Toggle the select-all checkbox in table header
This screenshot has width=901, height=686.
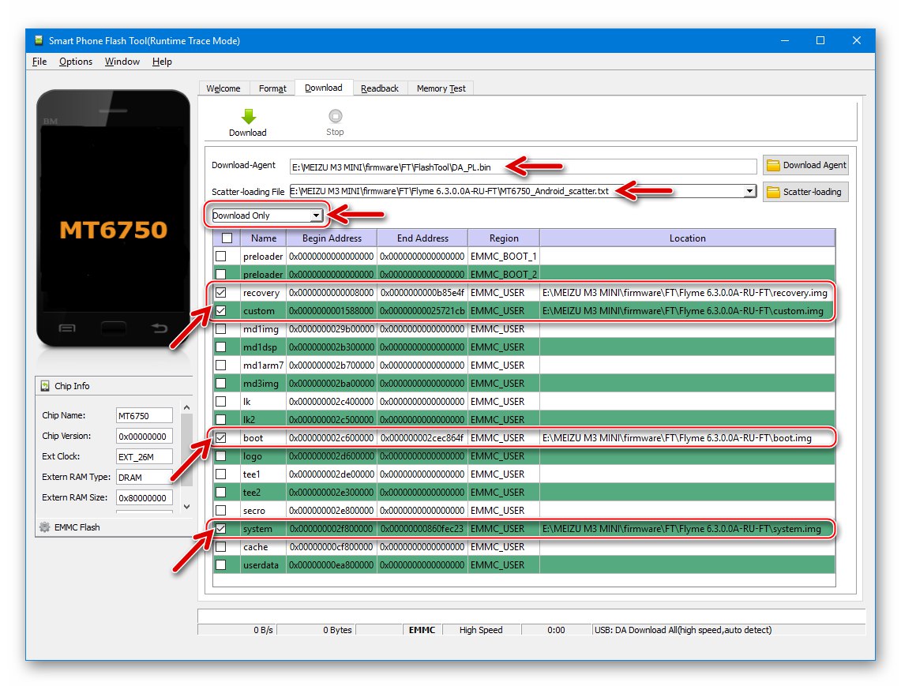point(227,238)
